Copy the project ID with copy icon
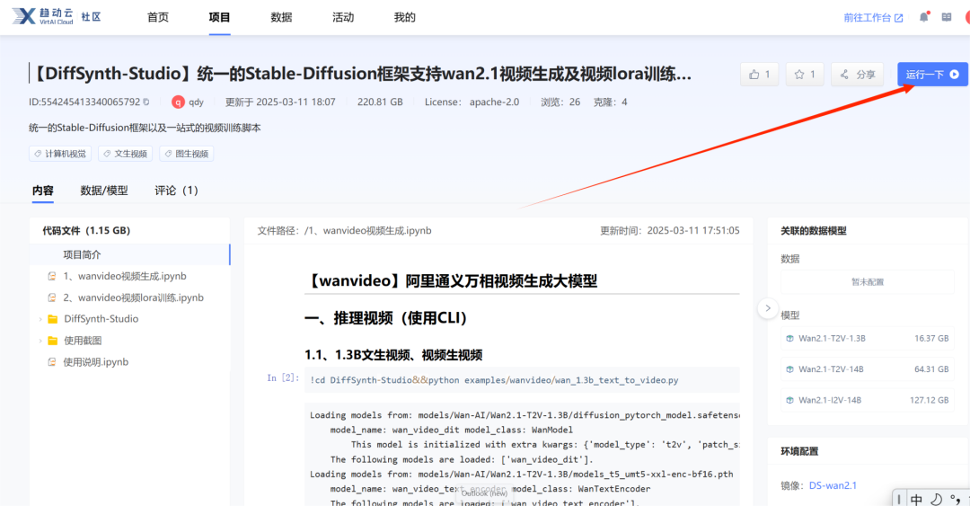The width and height of the screenshot is (970, 506). [146, 102]
